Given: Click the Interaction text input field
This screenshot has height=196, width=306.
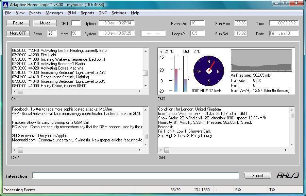Looking at the screenshot, I should (x=135, y=176).
